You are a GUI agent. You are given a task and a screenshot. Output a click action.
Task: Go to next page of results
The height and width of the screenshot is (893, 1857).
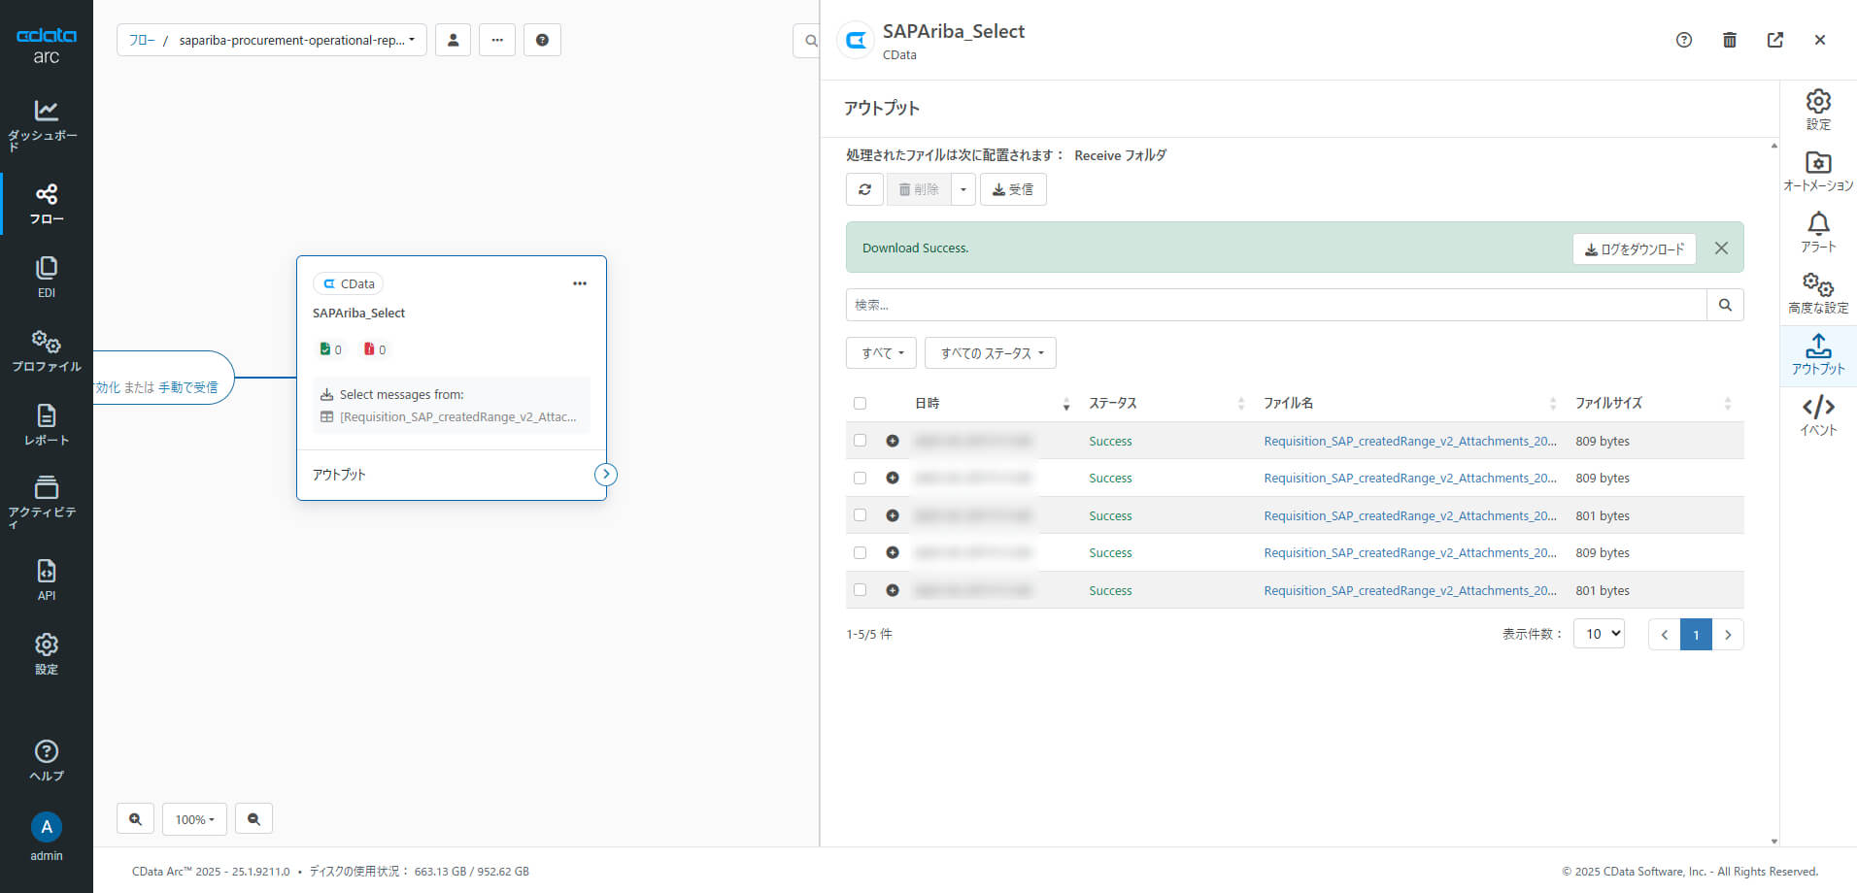click(x=1728, y=634)
